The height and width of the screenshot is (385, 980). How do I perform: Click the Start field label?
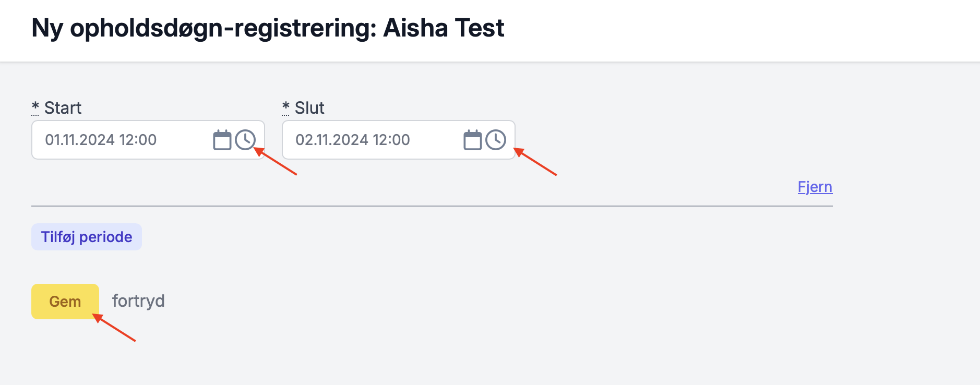[x=63, y=108]
